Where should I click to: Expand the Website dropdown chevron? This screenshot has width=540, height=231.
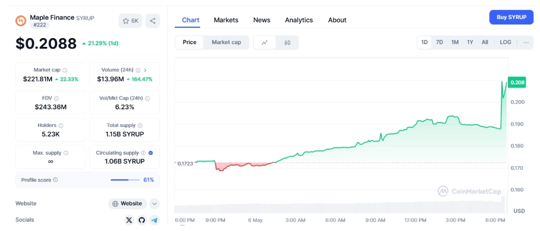[155, 204]
